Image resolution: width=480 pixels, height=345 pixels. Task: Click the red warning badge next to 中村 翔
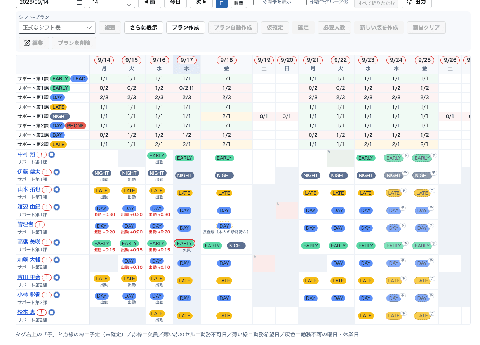point(42,155)
